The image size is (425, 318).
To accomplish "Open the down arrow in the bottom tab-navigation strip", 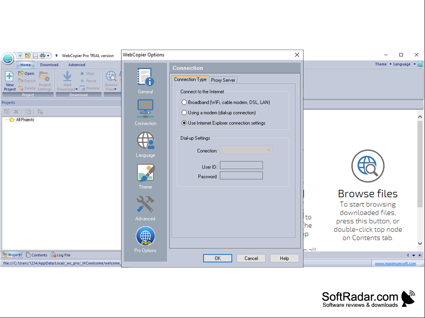I will coord(414,255).
